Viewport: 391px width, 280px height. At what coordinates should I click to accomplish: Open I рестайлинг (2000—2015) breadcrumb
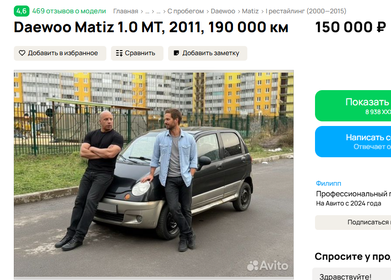[306, 11]
